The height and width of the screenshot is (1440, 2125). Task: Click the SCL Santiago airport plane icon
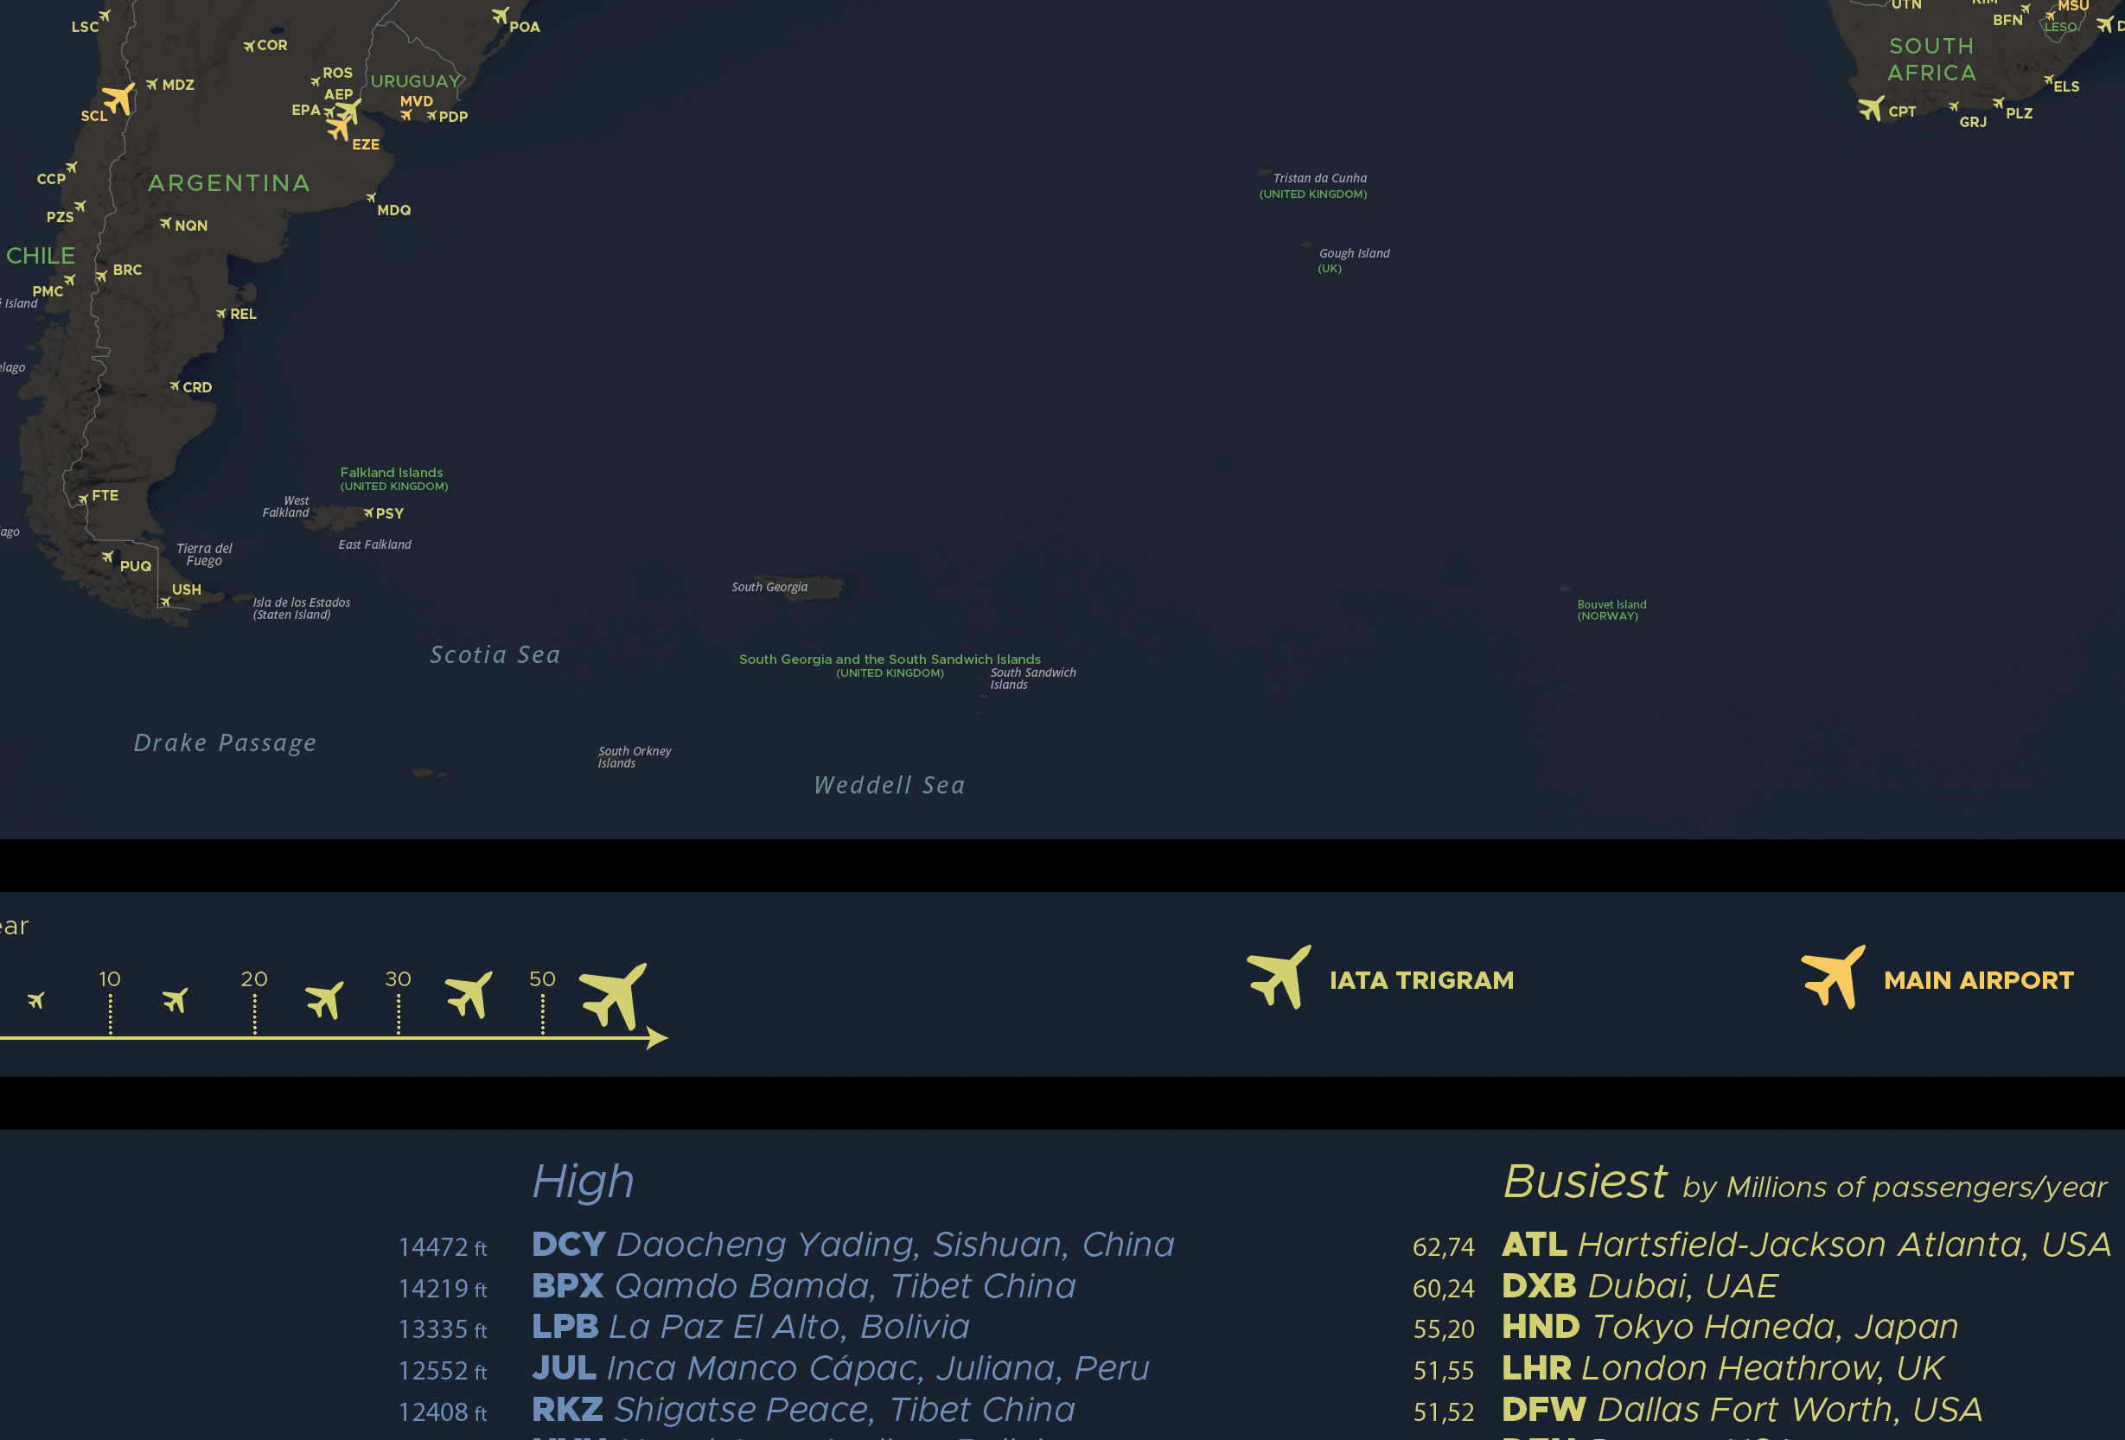pyautogui.click(x=118, y=97)
